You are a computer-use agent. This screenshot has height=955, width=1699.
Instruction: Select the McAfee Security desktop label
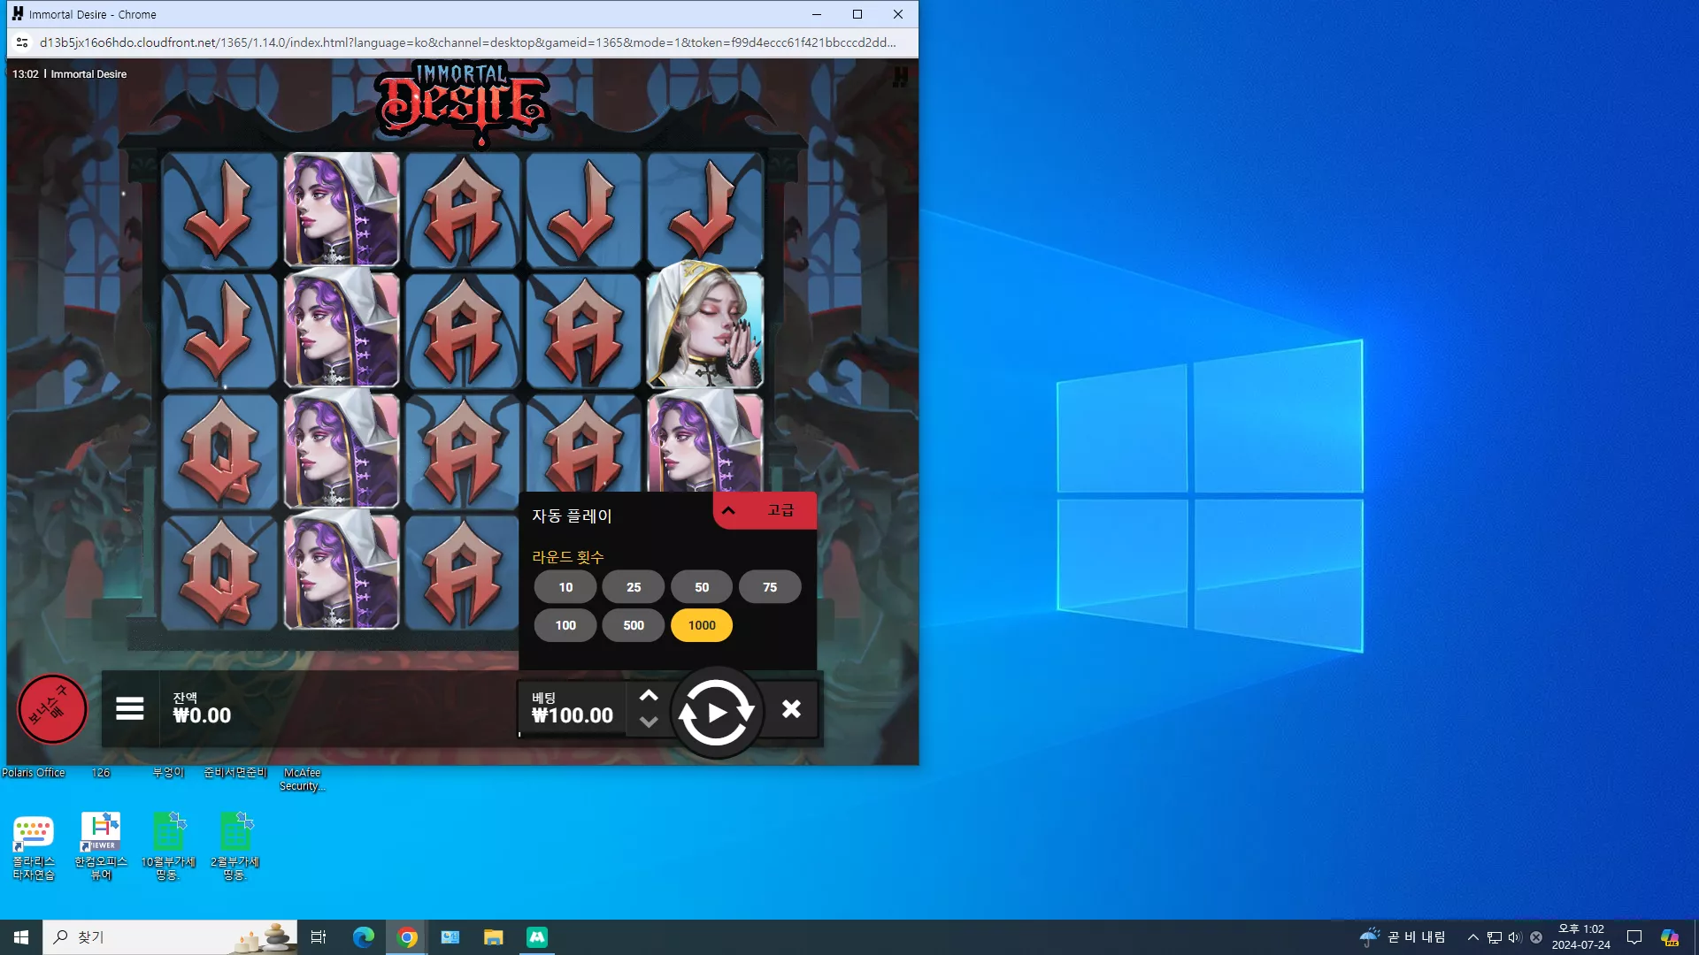pyautogui.click(x=302, y=779)
